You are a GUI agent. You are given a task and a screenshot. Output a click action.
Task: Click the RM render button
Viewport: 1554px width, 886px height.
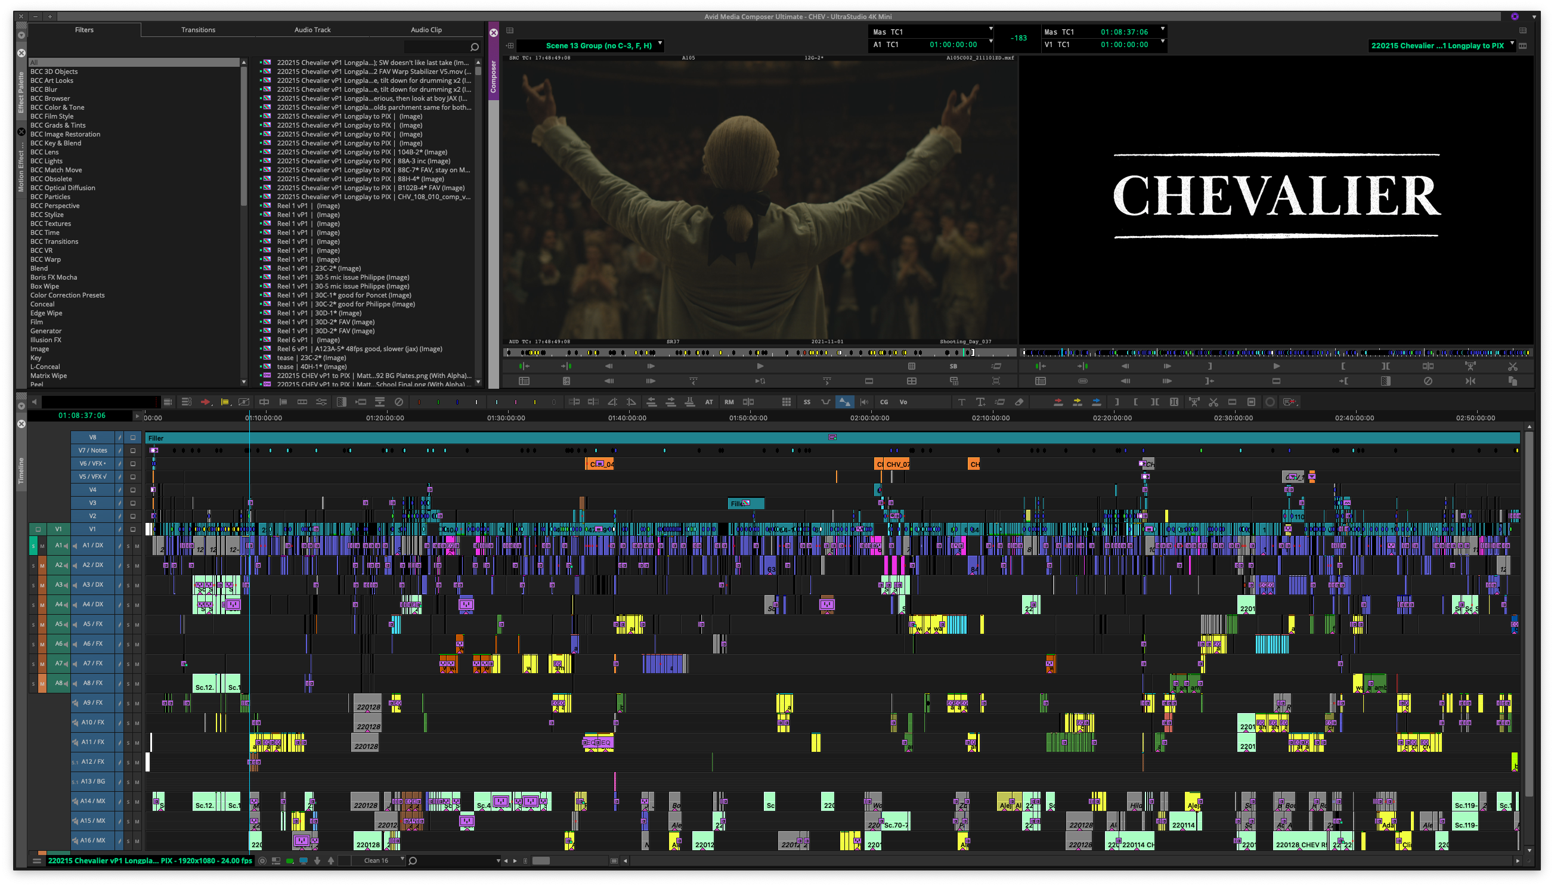pos(729,402)
